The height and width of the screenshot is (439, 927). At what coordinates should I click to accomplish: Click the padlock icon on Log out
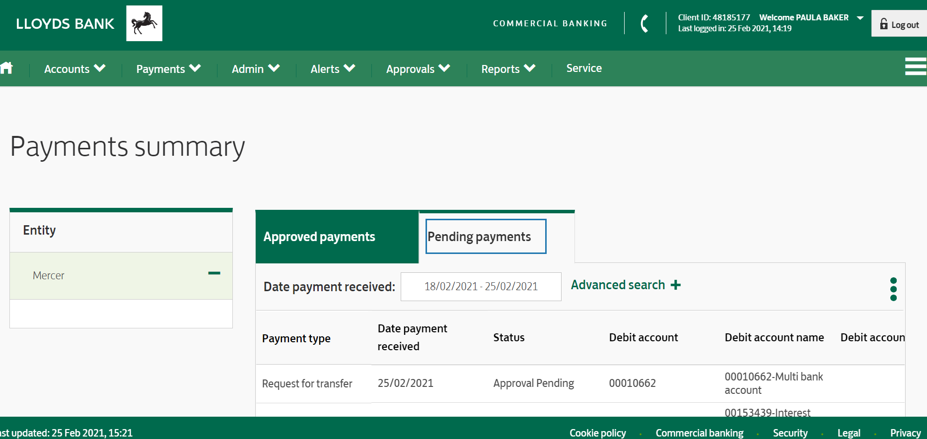pos(884,24)
